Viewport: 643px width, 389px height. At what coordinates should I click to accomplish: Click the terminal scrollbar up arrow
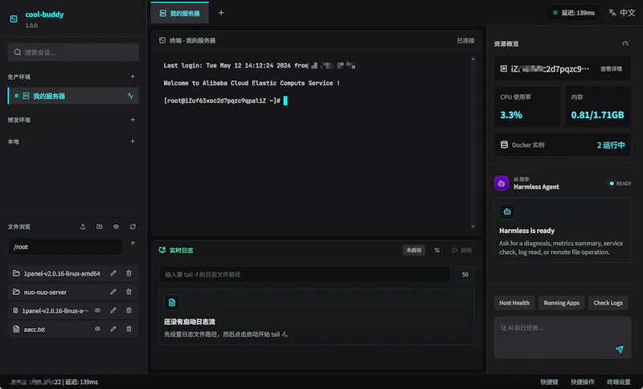pos(473,59)
